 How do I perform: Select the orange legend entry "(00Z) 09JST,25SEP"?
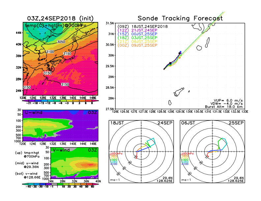(137, 45)
